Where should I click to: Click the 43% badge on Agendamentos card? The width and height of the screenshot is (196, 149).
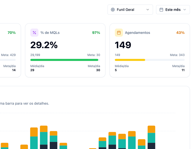click(x=180, y=33)
